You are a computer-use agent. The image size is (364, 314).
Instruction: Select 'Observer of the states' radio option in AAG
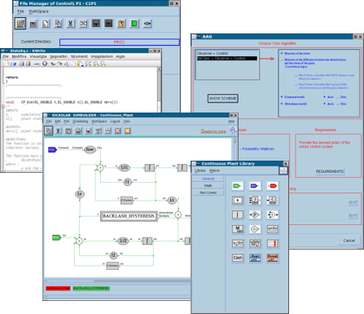[282, 54]
